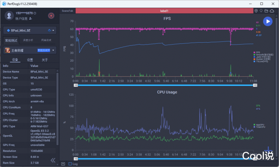279x167 pixels.
Task: Open the folder icon in top toolbar
Action: click(266, 11)
